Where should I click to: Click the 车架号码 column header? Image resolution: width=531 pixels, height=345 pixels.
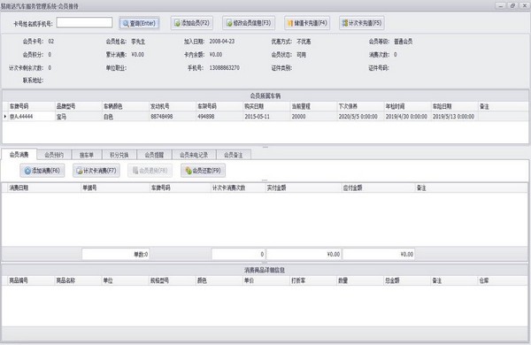click(219, 106)
